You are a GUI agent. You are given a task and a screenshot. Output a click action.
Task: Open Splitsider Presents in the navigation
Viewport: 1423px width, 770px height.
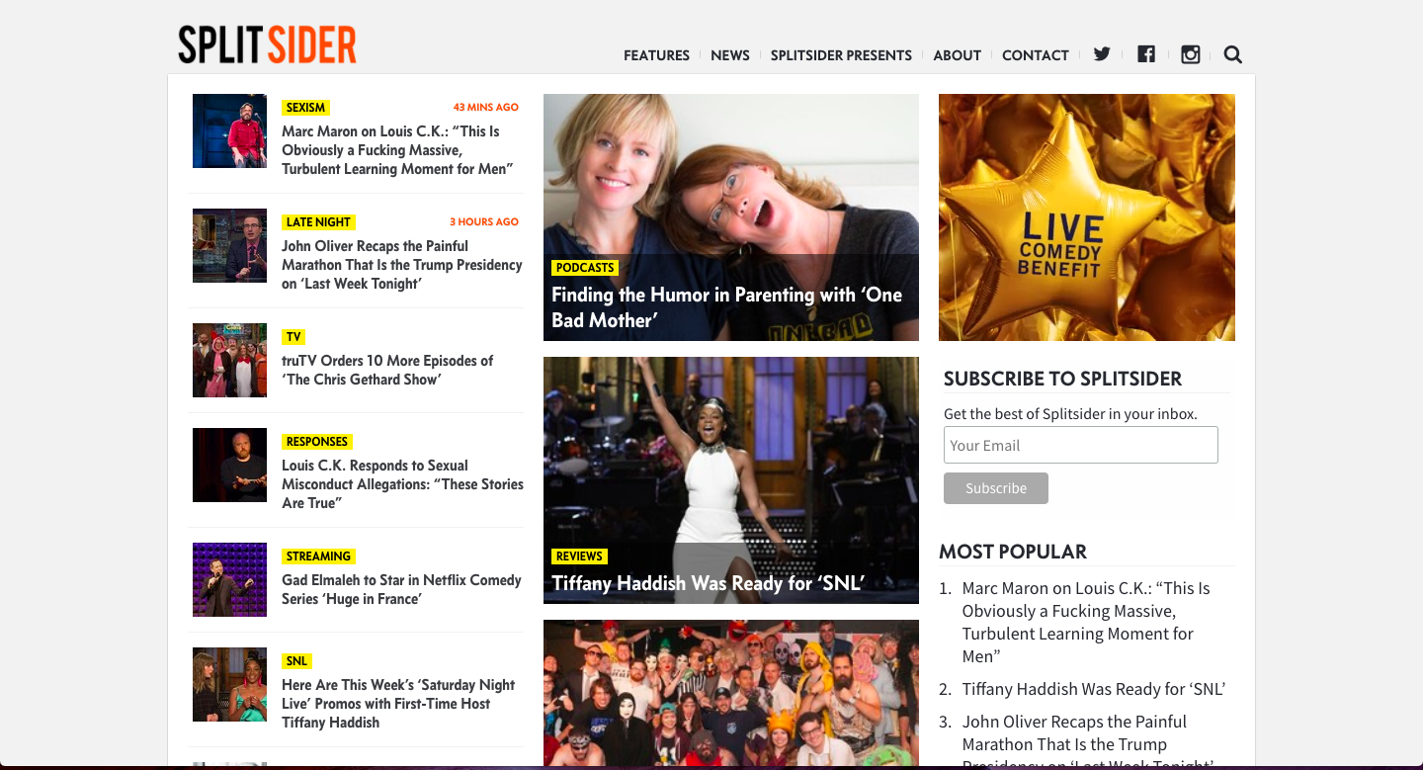pyautogui.click(x=841, y=55)
